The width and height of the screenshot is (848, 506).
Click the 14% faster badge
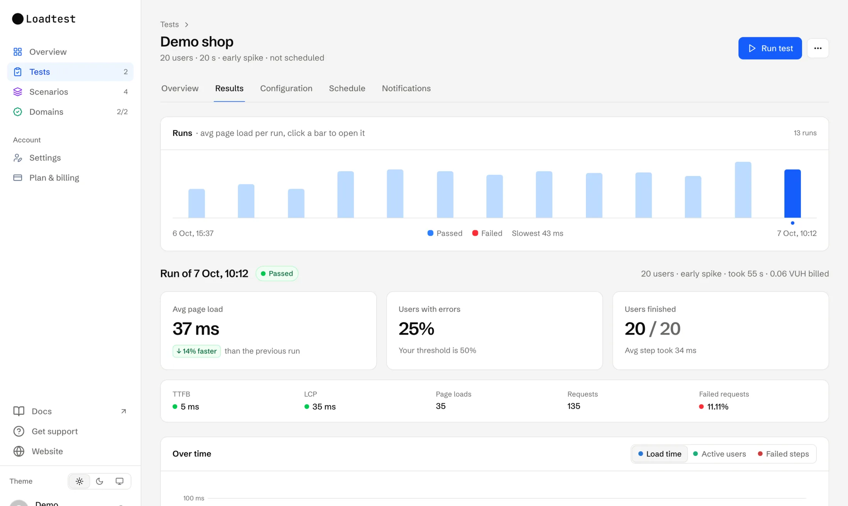[x=197, y=351]
